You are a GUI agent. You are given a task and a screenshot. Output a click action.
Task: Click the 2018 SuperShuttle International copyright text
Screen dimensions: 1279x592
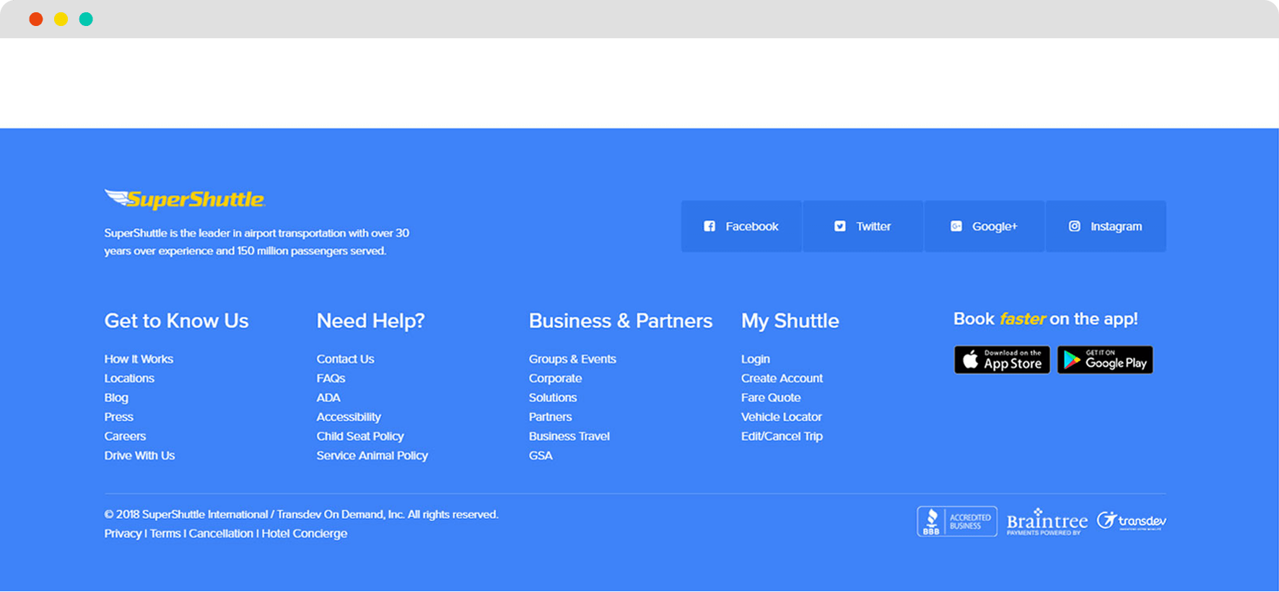[301, 515]
